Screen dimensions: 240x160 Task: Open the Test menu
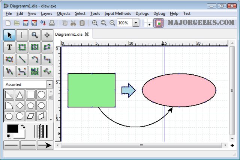click(187, 14)
